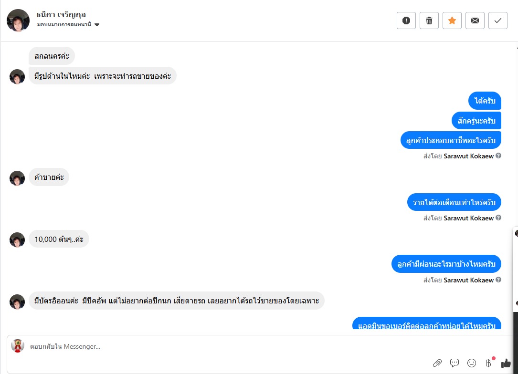Delete conversation using trash icon
The image size is (518, 374).
click(x=429, y=21)
